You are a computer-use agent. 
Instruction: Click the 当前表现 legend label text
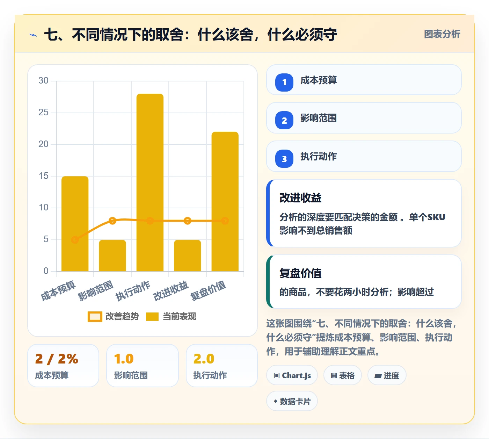coord(179,316)
